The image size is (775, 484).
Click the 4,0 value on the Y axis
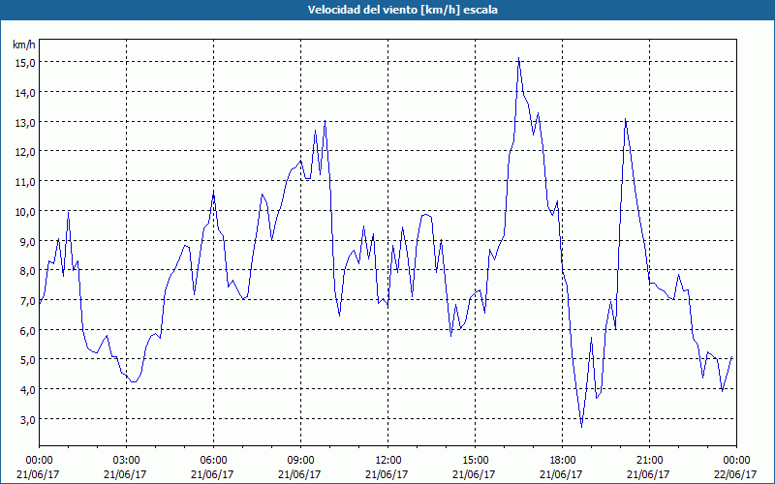(27, 390)
